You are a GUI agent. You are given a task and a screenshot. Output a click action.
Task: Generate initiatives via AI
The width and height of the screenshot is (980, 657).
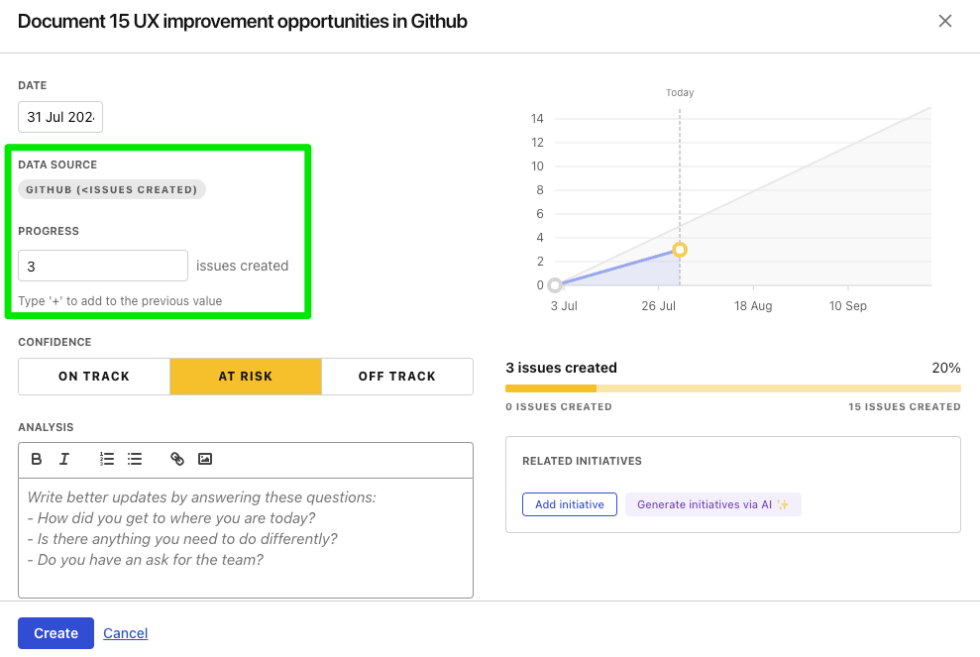pyautogui.click(x=712, y=504)
